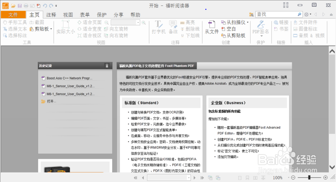The width and height of the screenshot is (336, 182).
Task: Click 适合页面 fit page option
Action: [x=89, y=22]
